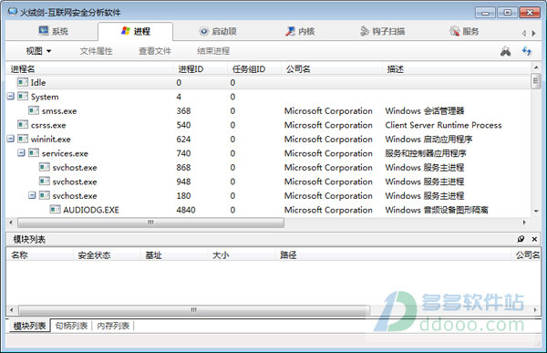This screenshot has width=547, height=353.
Task: Click the 查看文件 button
Action: tap(155, 51)
